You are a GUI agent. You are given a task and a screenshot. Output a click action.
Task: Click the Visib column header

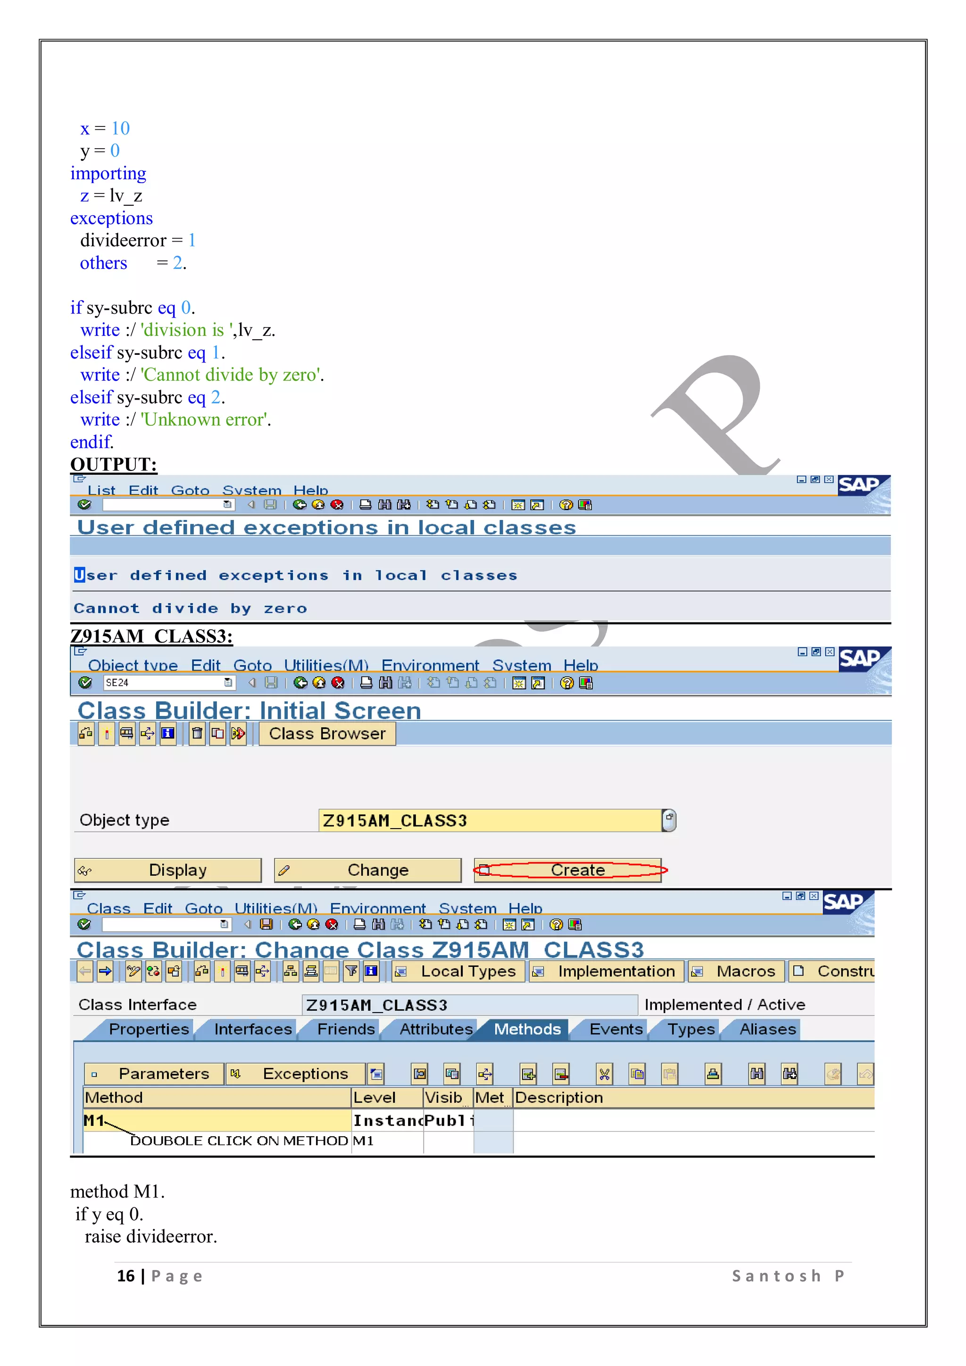[x=449, y=1098]
